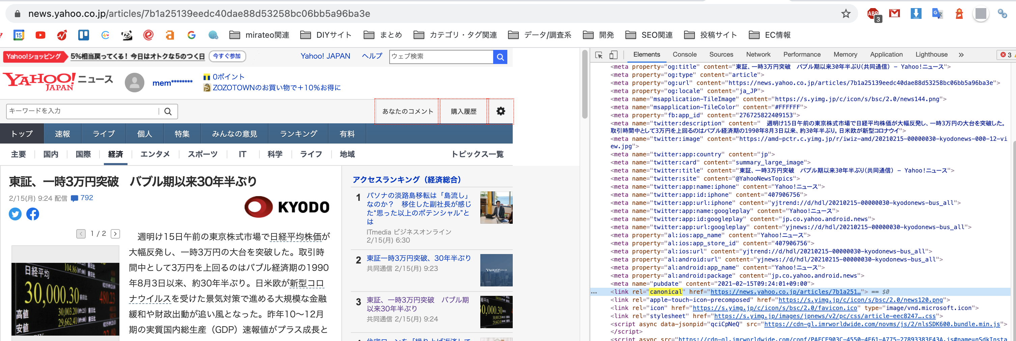Open the Lighthouse tab in DevTools
The width and height of the screenshot is (1016, 341).
[931, 55]
